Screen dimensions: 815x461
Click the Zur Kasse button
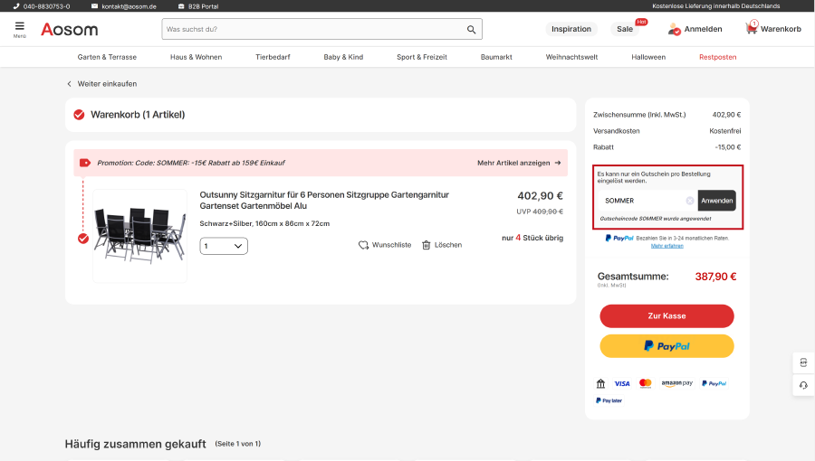(666, 316)
